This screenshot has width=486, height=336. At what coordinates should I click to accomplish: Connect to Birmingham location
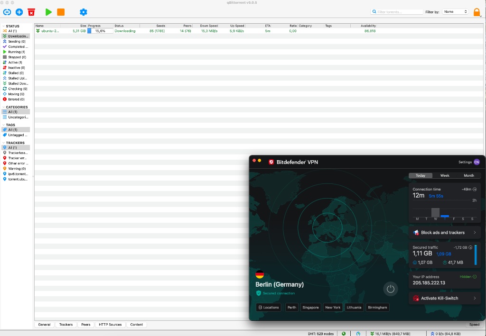[x=377, y=308]
